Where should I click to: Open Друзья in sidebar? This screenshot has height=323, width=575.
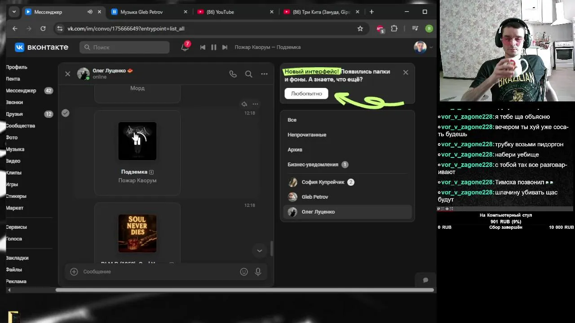(x=14, y=114)
